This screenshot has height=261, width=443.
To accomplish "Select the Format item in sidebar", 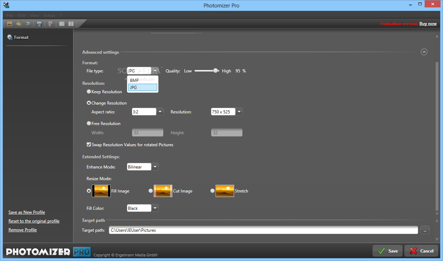I will (x=18, y=37).
